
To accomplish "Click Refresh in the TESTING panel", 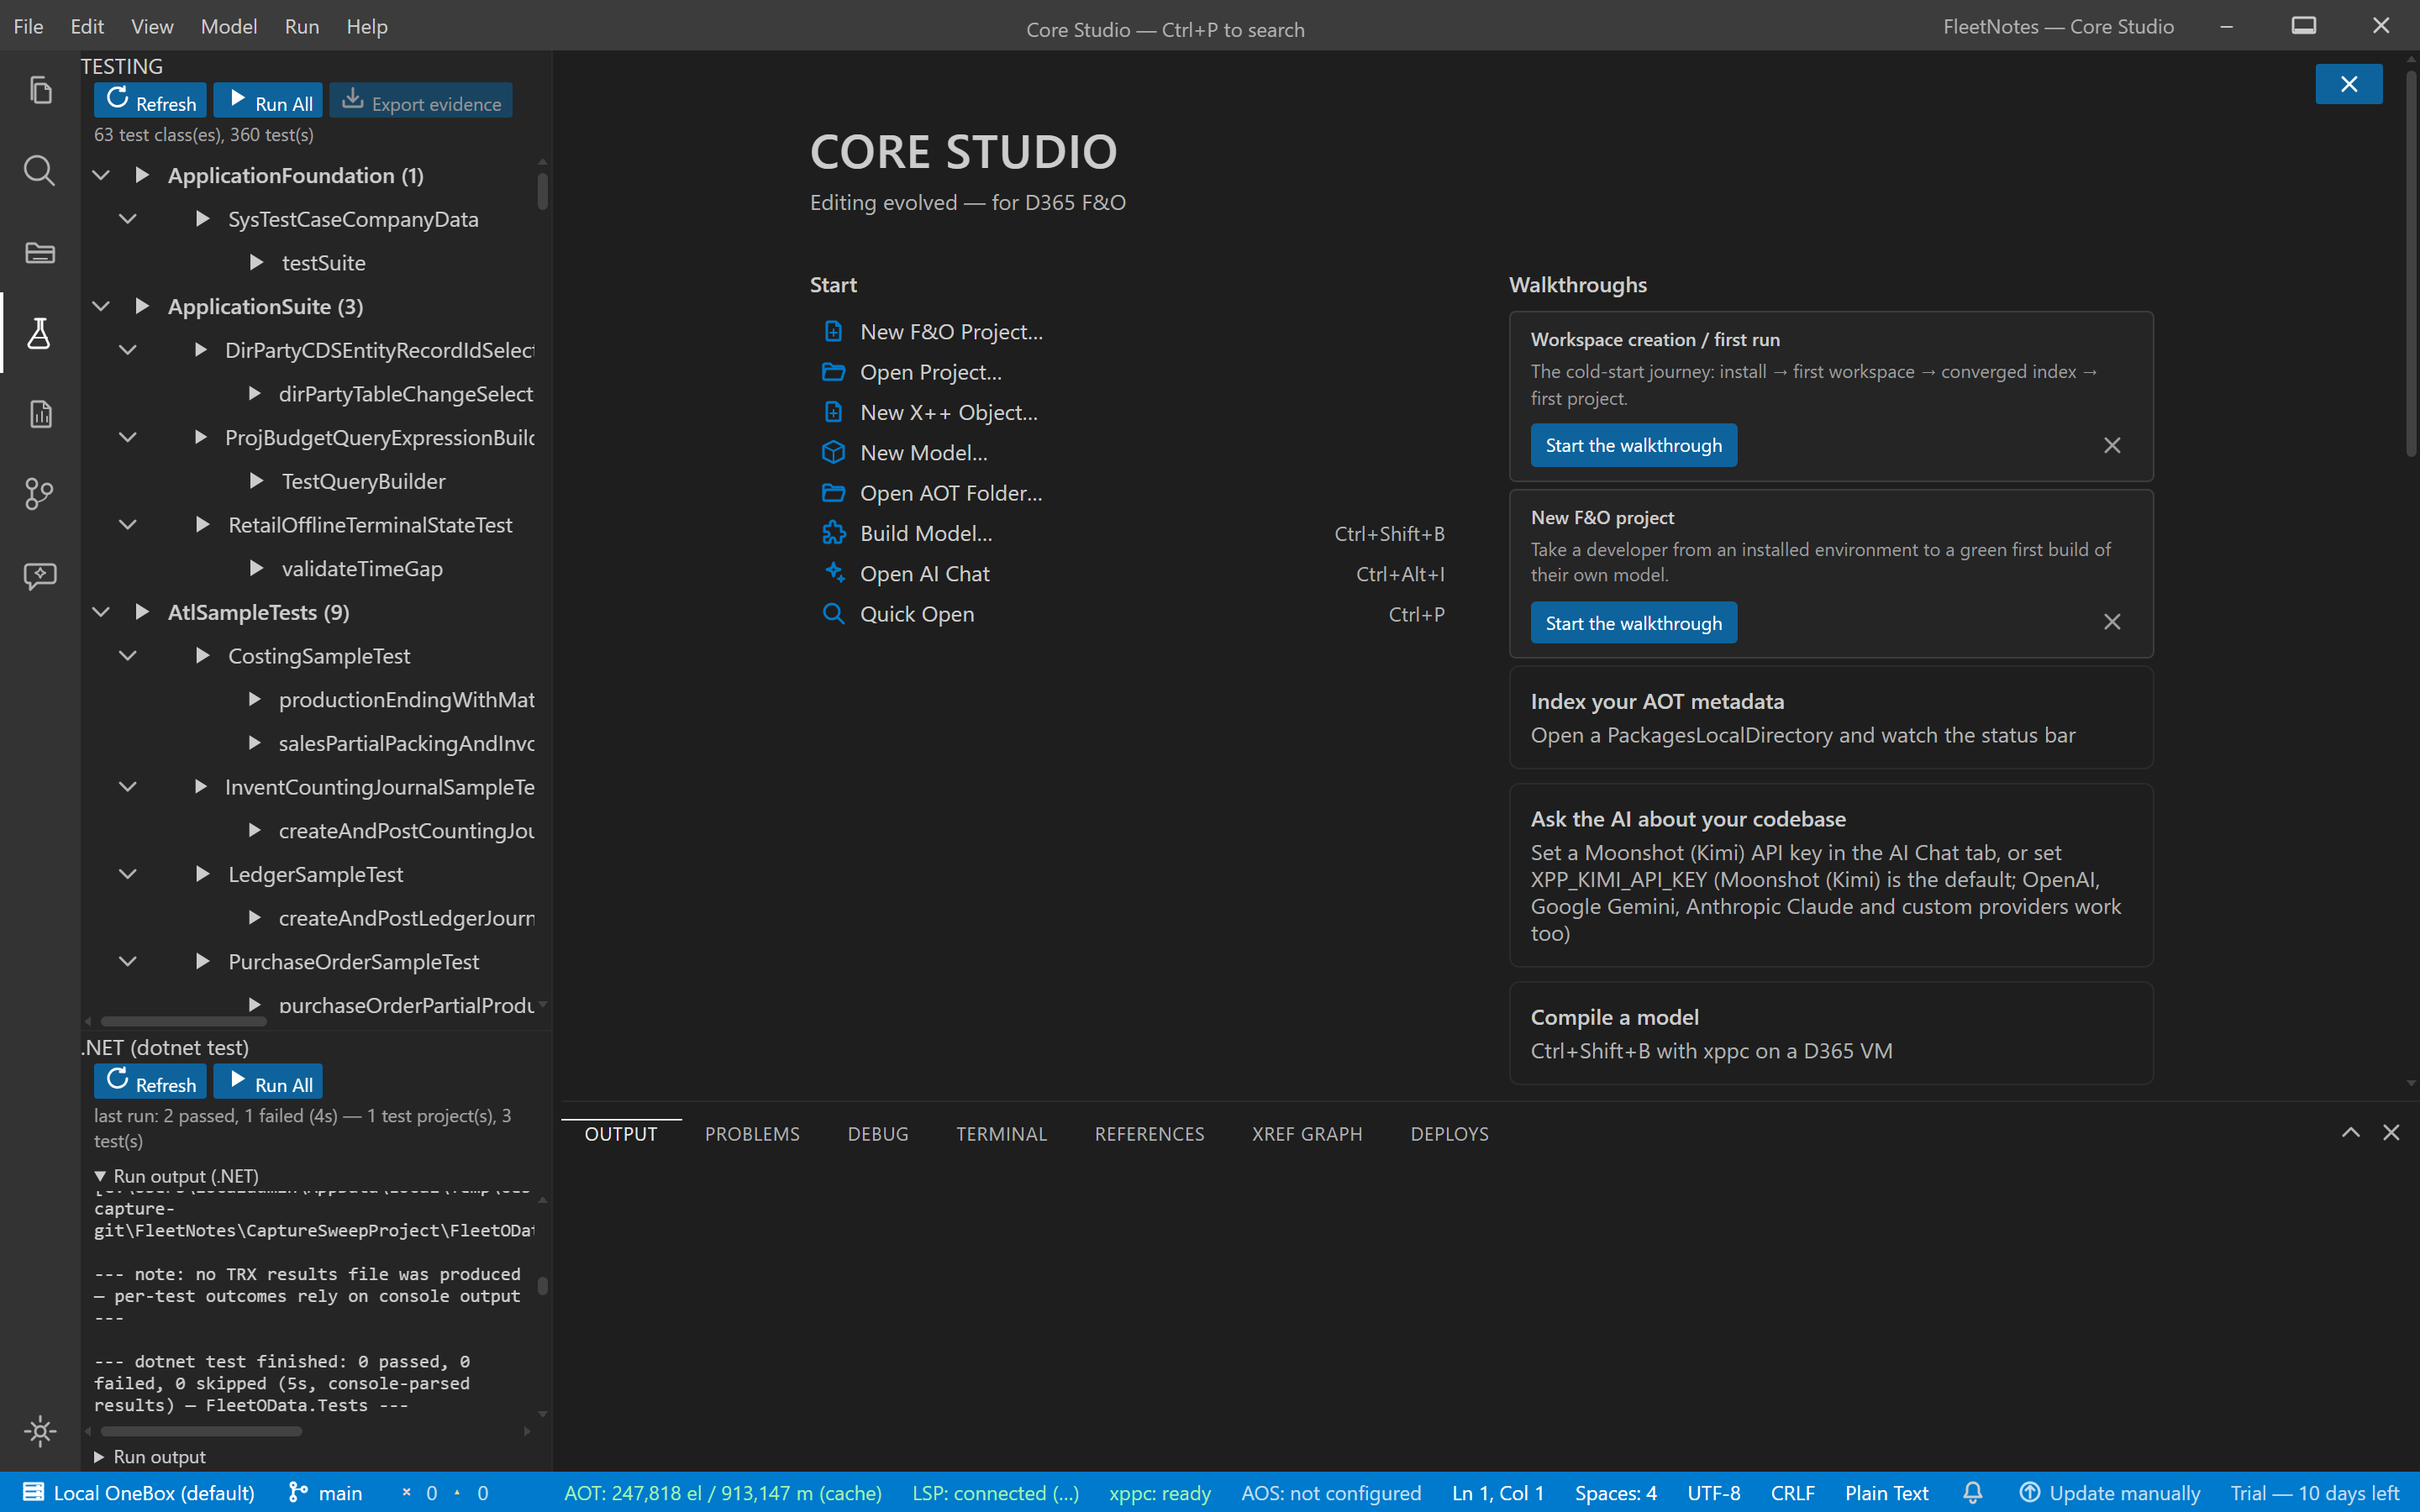I will pyautogui.click(x=151, y=101).
